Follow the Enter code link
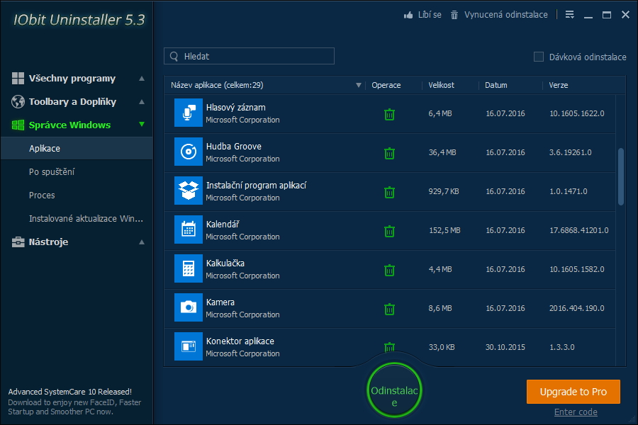 click(576, 412)
